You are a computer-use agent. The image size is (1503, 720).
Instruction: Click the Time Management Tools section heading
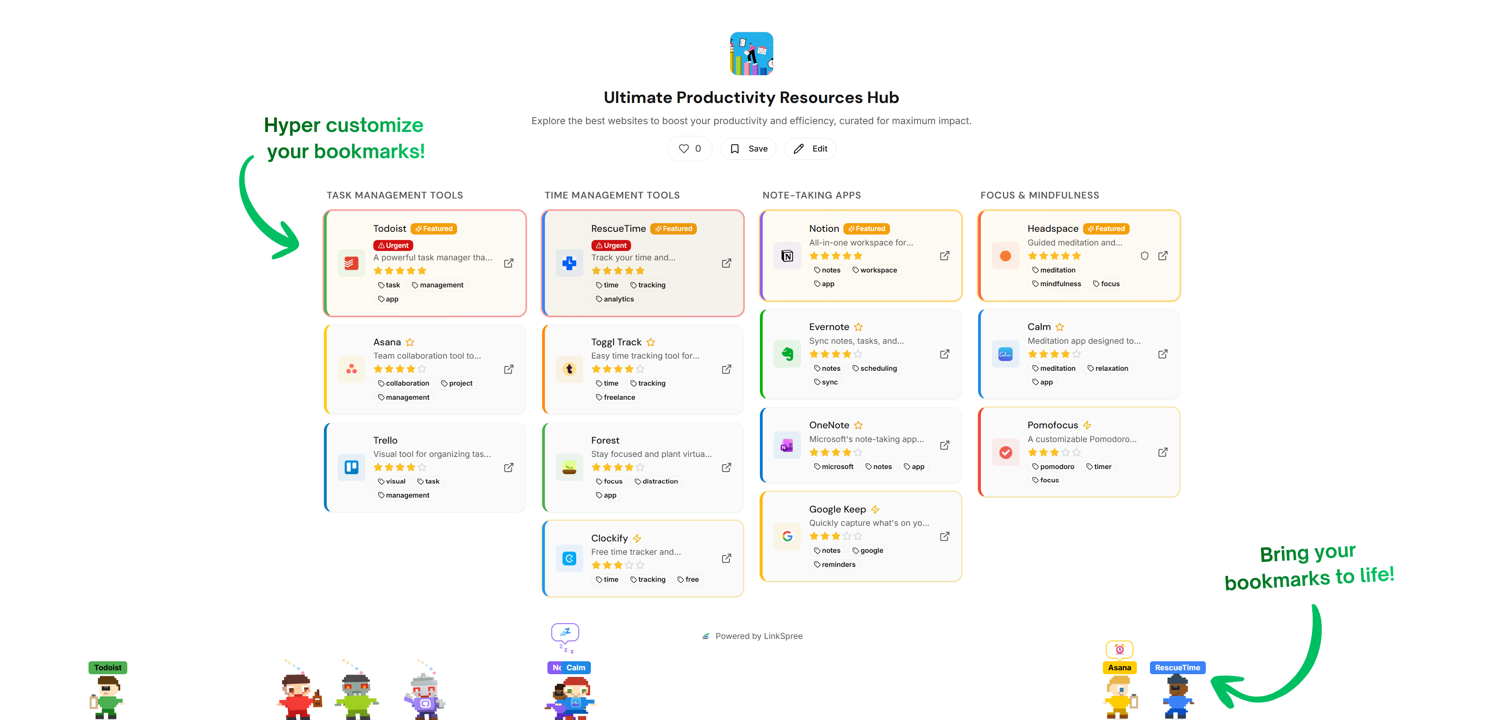(611, 195)
